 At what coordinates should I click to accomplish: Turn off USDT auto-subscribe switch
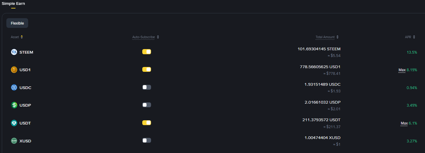coord(147,123)
